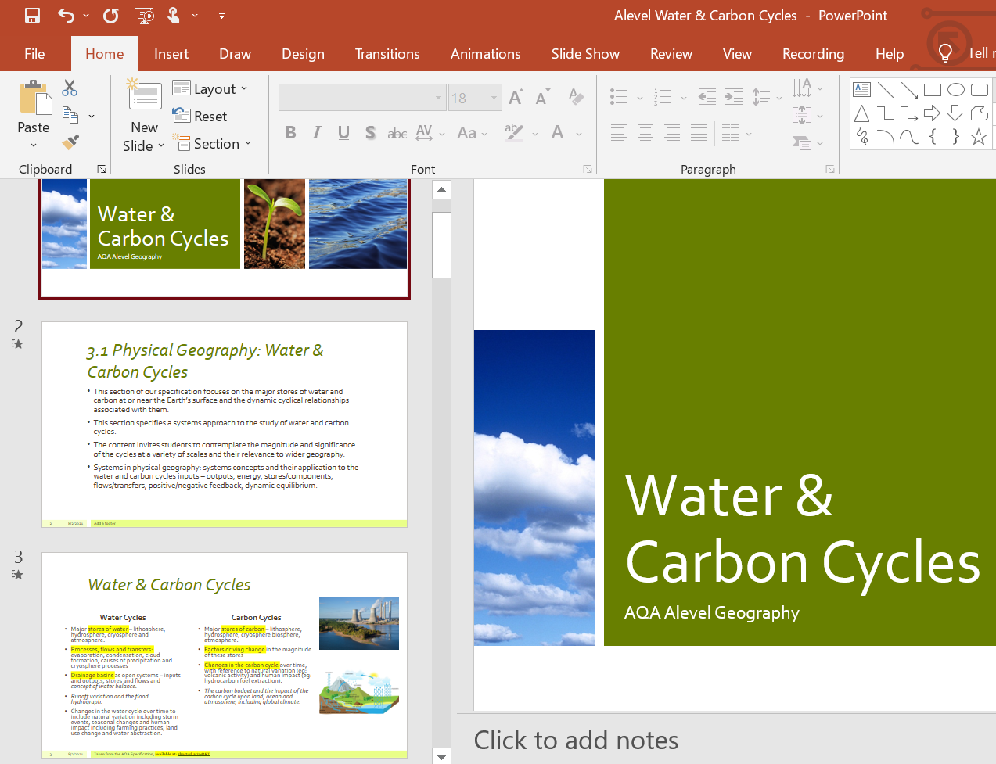
Task: Pick the five-point star shape
Action: (979, 137)
